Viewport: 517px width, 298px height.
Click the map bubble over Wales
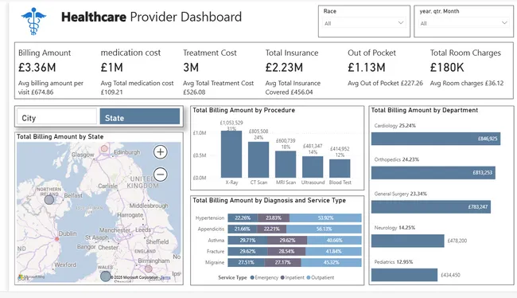coord(105,276)
